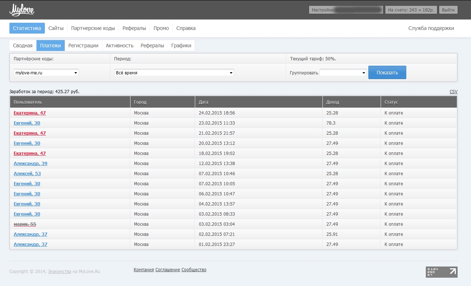Download the CSV export link
The height and width of the screenshot is (286, 471).
point(453,92)
